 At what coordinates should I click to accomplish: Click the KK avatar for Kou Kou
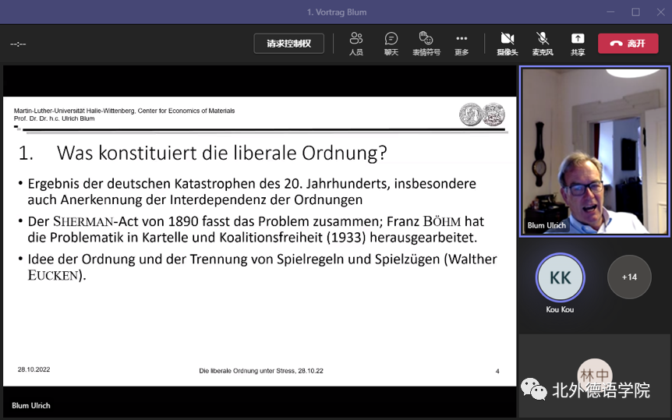pyautogui.click(x=560, y=277)
